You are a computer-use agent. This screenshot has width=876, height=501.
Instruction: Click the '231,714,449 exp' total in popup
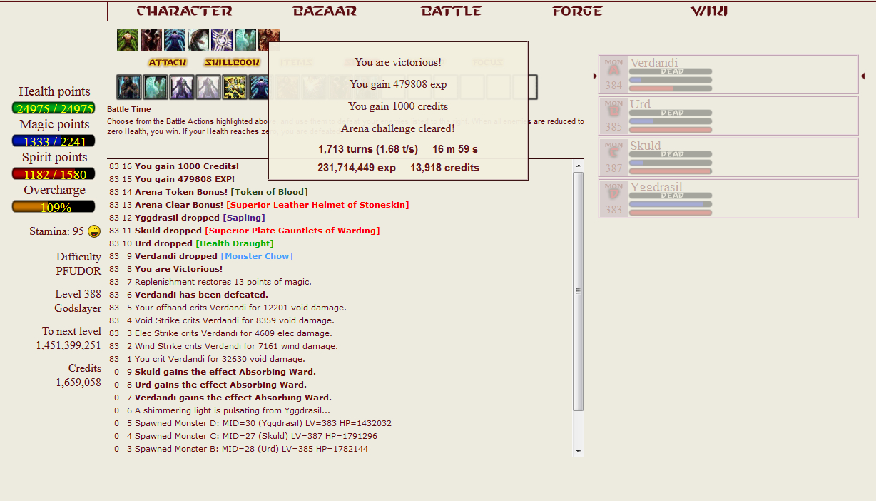(x=357, y=168)
